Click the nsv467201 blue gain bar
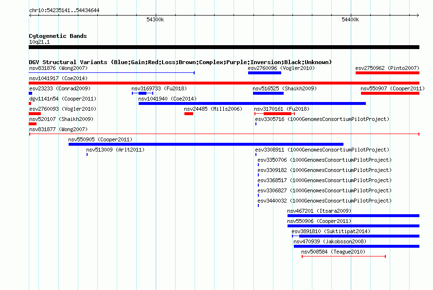The image size is (433, 290). (x=354, y=216)
